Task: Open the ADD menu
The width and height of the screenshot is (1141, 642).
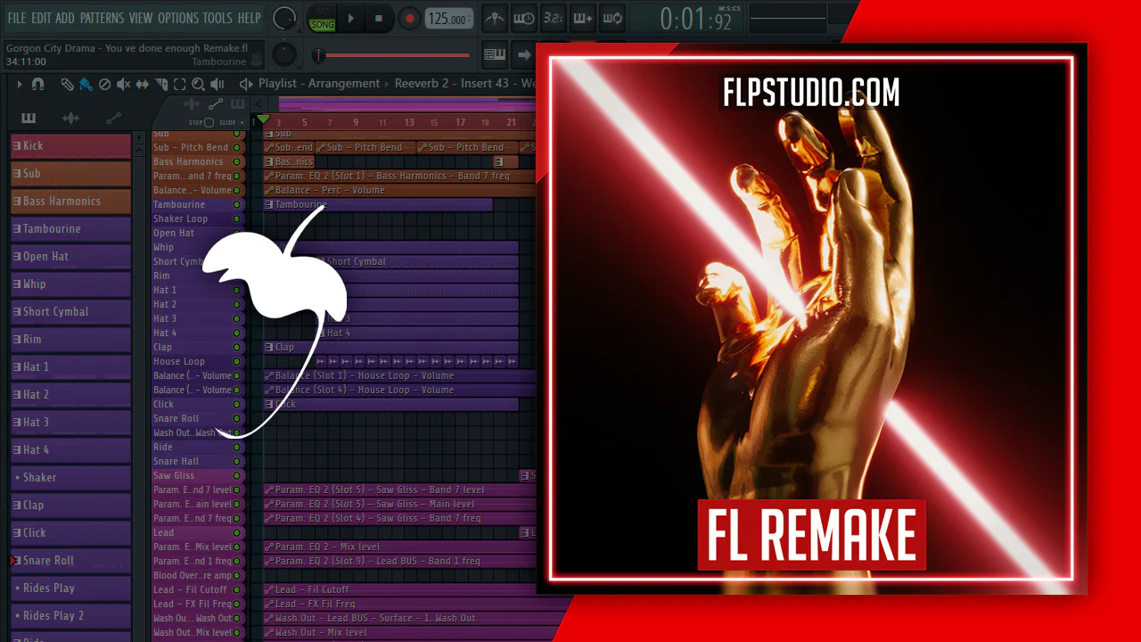Action: tap(65, 18)
